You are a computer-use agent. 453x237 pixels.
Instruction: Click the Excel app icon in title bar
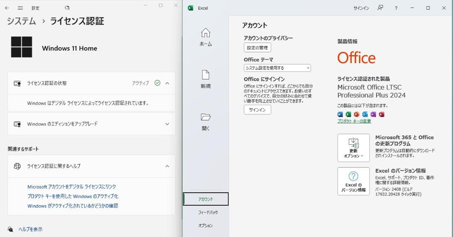point(191,8)
